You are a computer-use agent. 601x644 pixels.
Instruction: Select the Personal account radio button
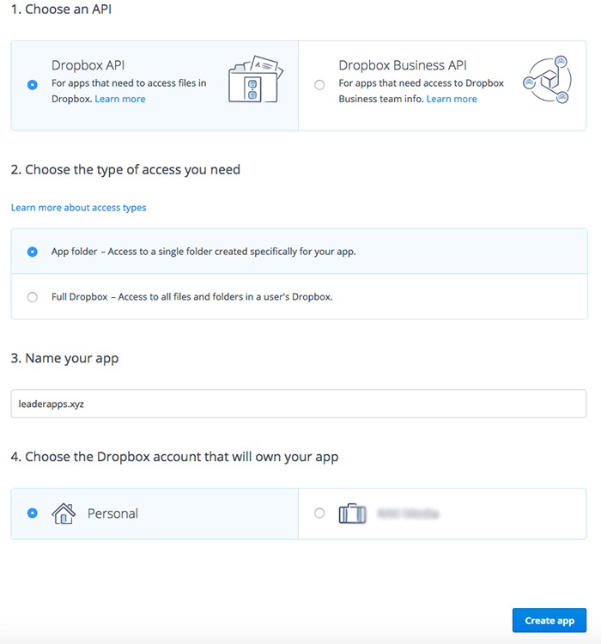pyautogui.click(x=32, y=513)
